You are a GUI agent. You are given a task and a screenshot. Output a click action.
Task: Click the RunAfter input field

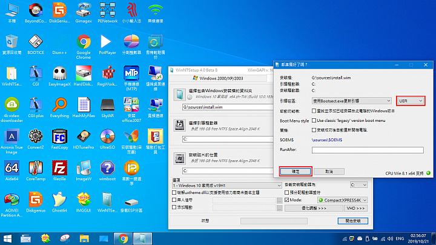pyautogui.click(x=368, y=150)
